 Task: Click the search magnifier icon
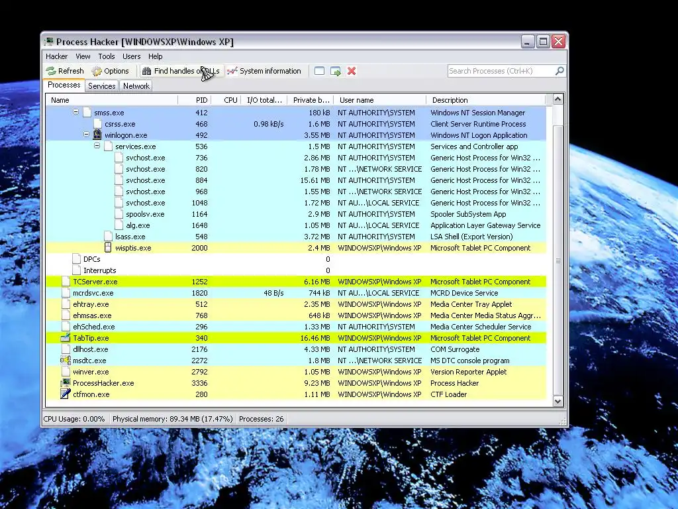pyautogui.click(x=559, y=70)
